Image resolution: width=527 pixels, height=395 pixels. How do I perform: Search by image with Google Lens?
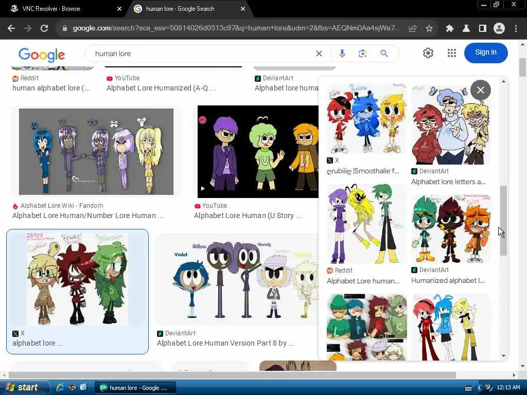[x=362, y=53]
